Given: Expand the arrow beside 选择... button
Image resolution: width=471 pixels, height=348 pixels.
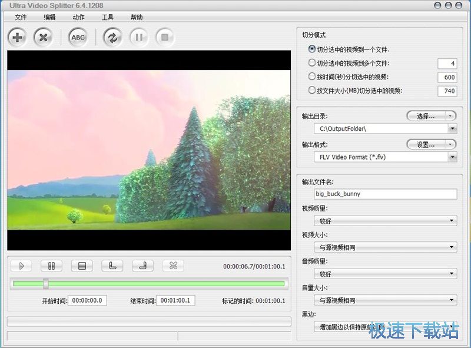Looking at the screenshot, I should (450, 116).
